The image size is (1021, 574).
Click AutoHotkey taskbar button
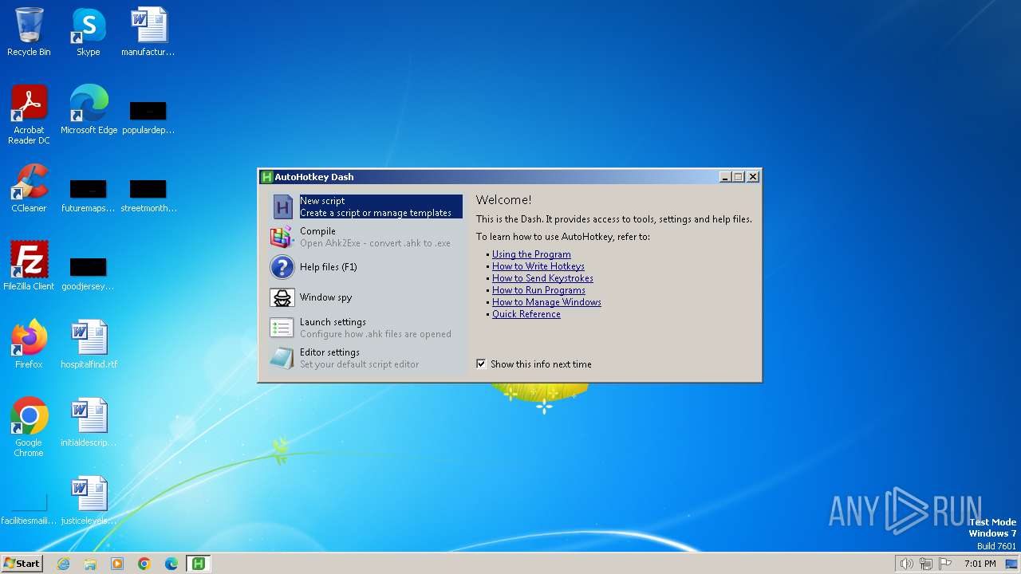[199, 564]
